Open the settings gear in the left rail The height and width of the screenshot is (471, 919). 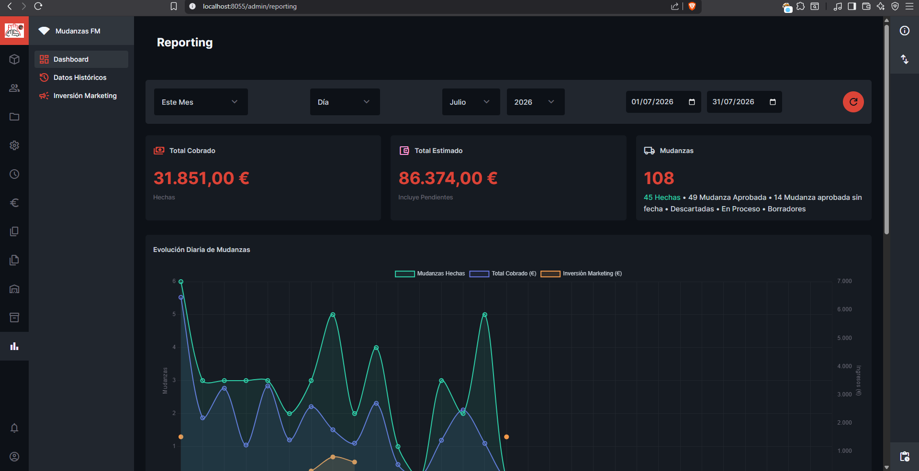point(14,145)
